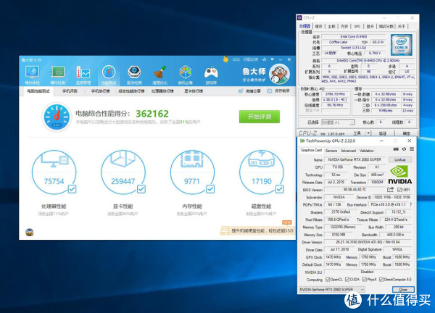435x313 pixels.
Task: Click the CPU name field Intel Core i5 8400
Action: (354, 37)
